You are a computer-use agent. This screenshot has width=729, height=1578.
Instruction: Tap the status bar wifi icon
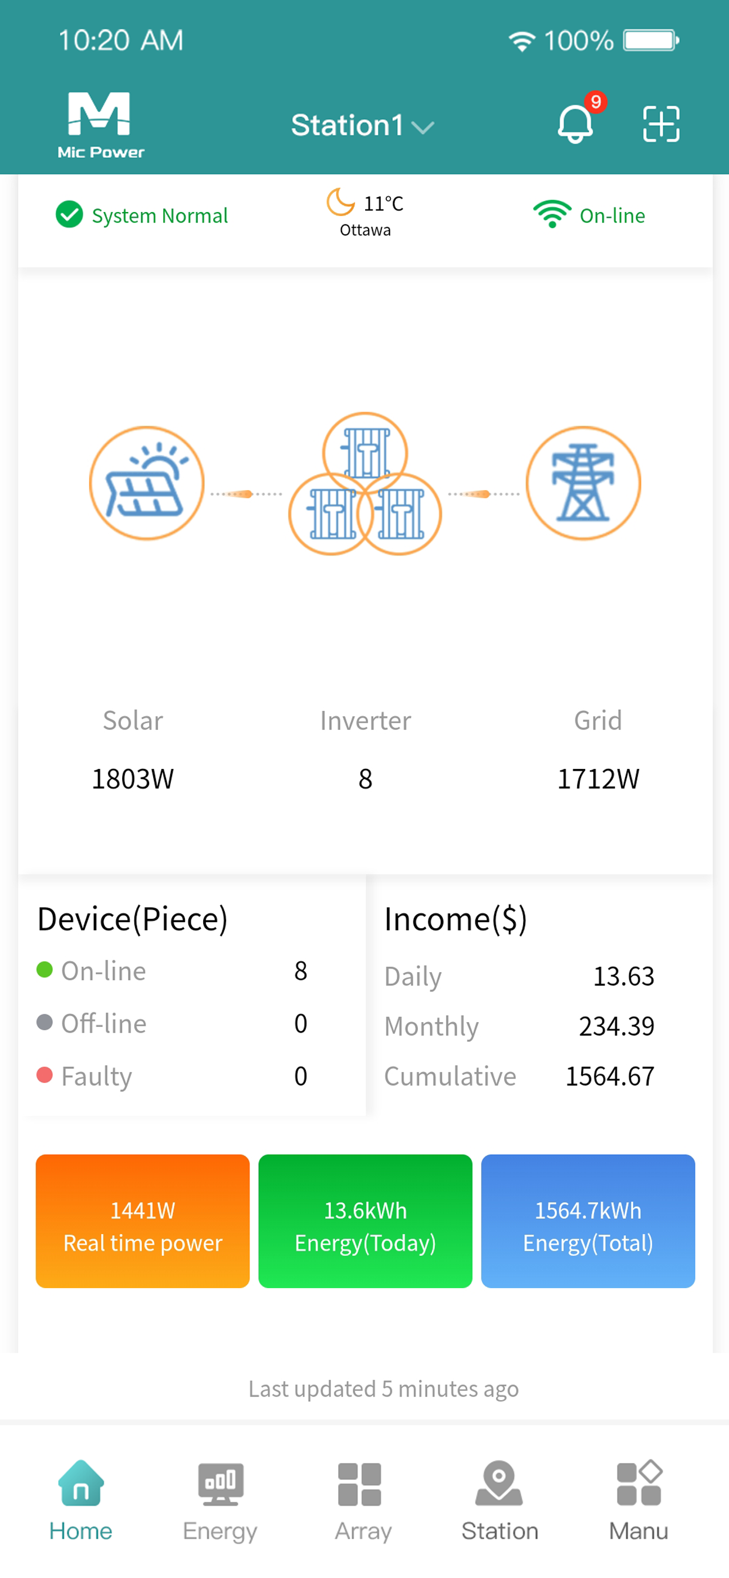point(521,41)
